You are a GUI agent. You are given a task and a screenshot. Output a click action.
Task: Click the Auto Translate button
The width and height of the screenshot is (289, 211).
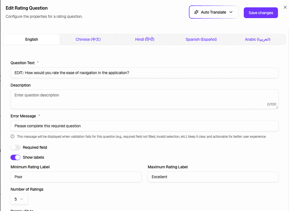[213, 12]
